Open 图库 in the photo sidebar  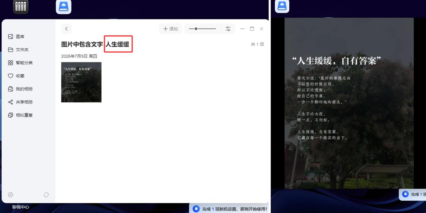(x=16, y=37)
